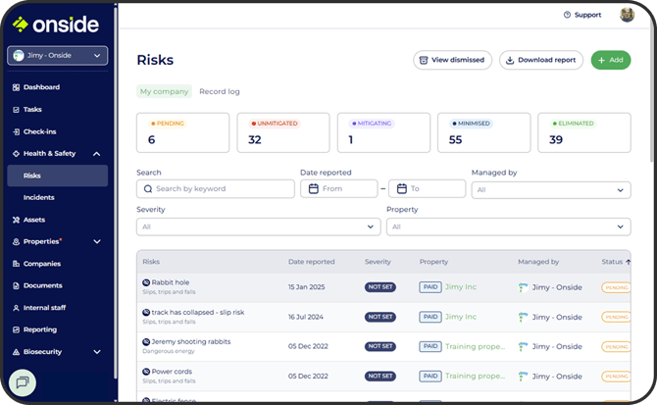
Task: Open Training prope... link in Jeremy row
Action: (475, 346)
